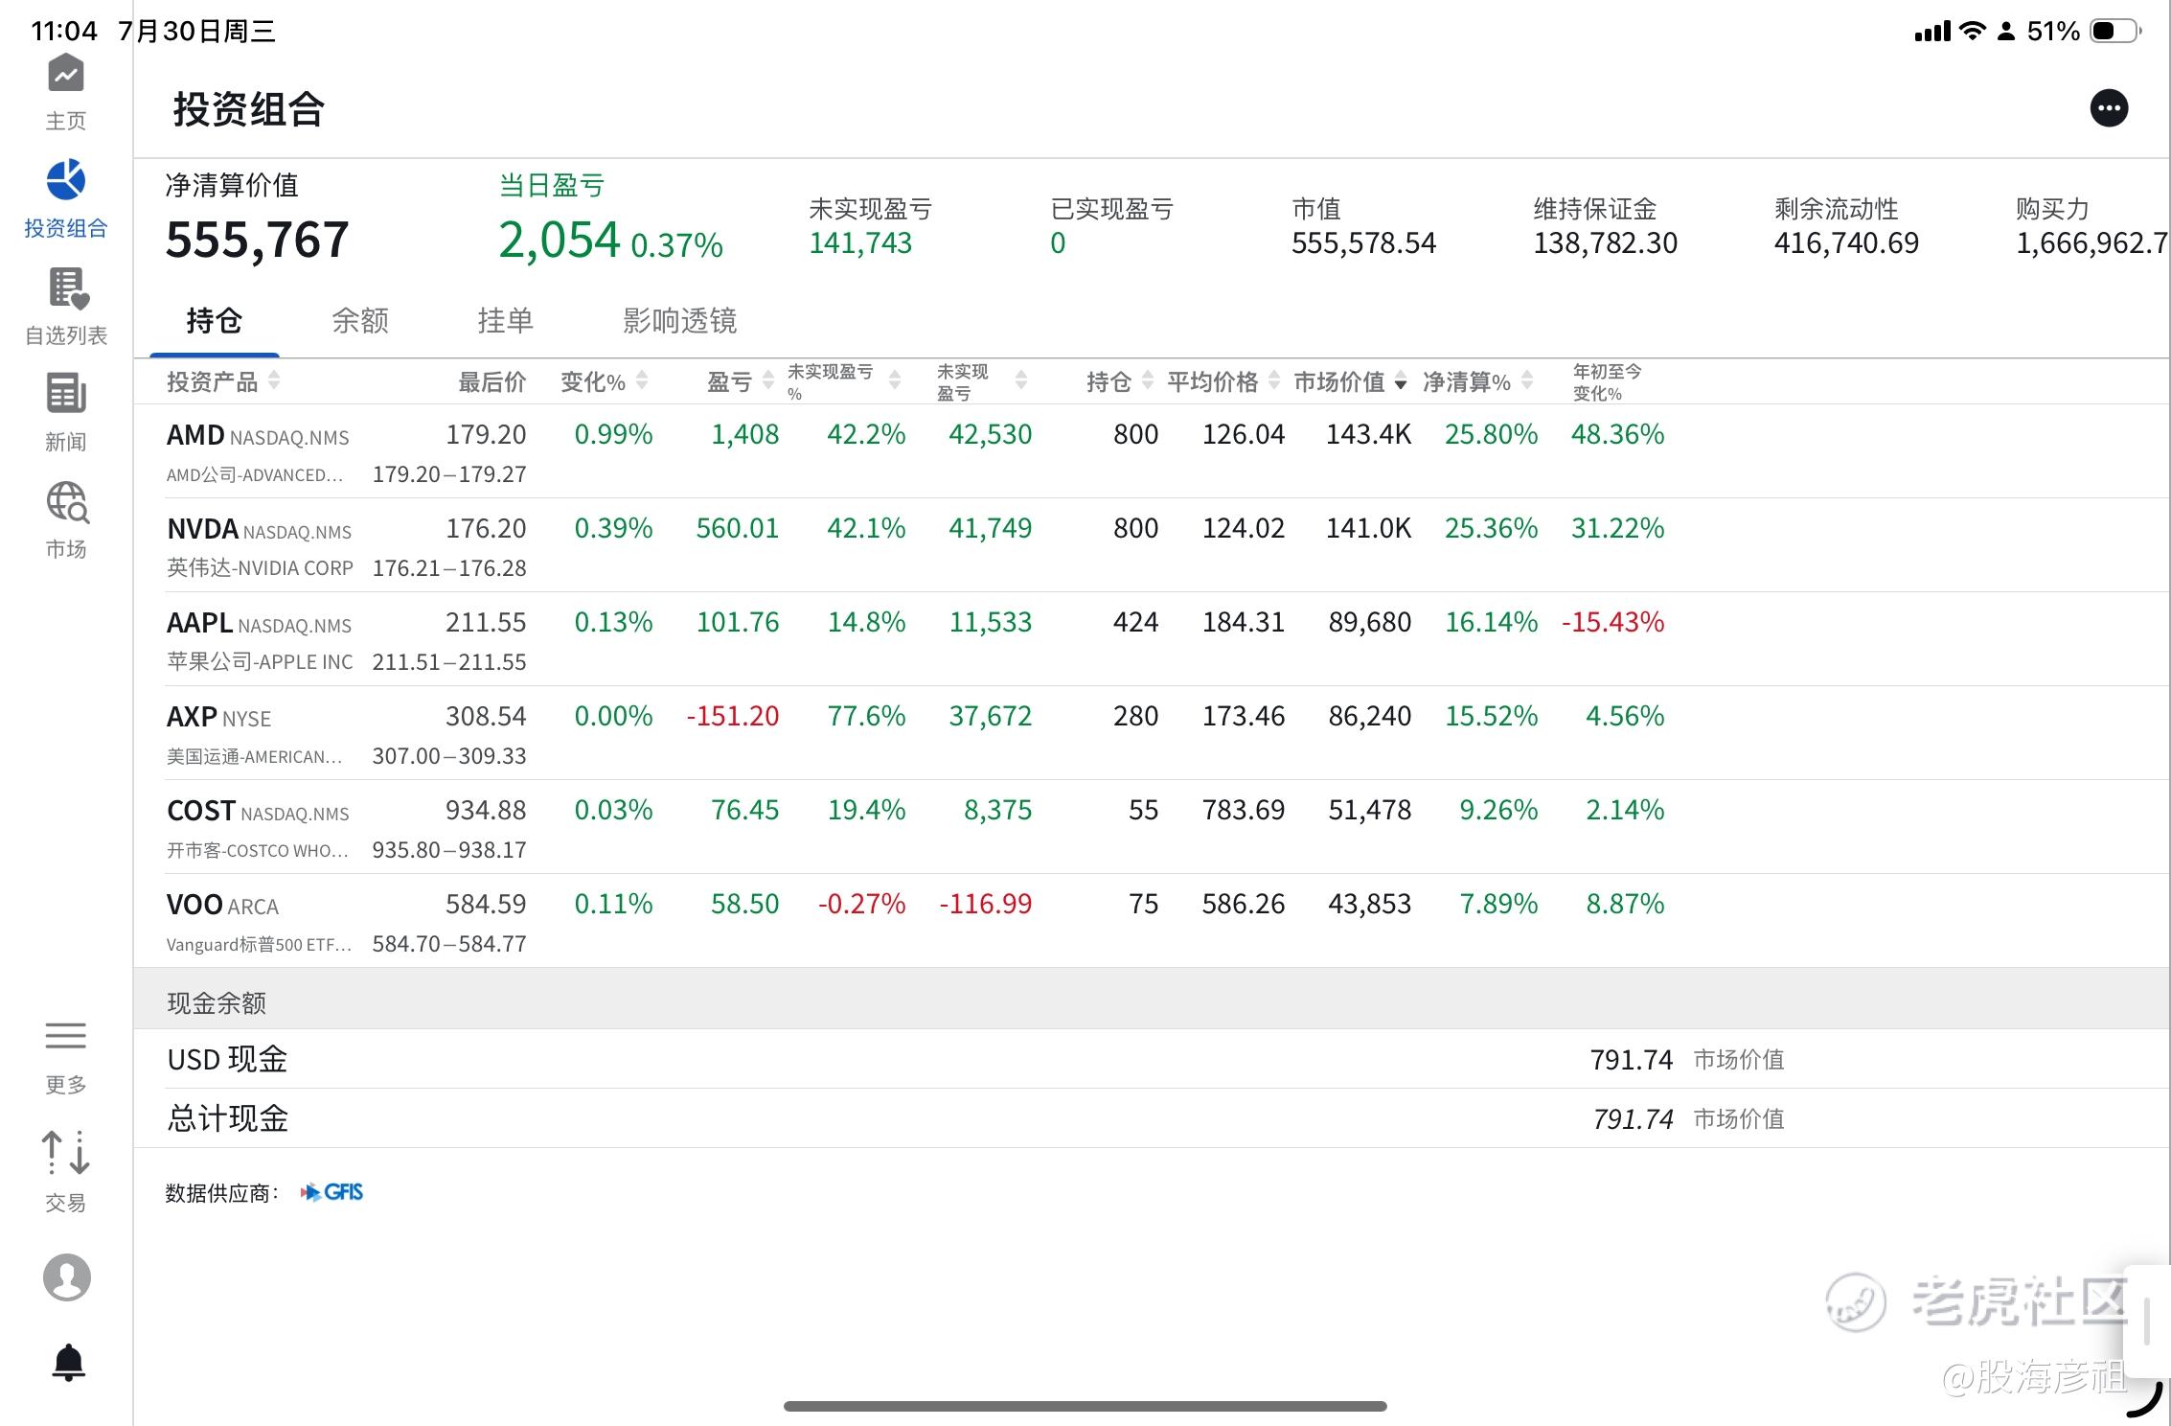Screen dimensions: 2171x1426
Task: Tap the 已实现盈亏 summary value
Action: (1058, 242)
